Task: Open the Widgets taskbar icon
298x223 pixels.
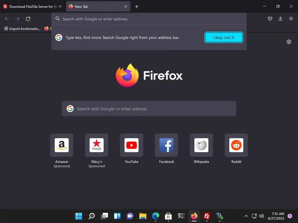Action: pos(117,216)
